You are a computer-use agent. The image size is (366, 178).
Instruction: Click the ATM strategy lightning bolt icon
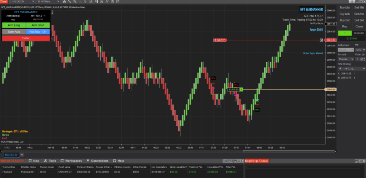(341, 69)
